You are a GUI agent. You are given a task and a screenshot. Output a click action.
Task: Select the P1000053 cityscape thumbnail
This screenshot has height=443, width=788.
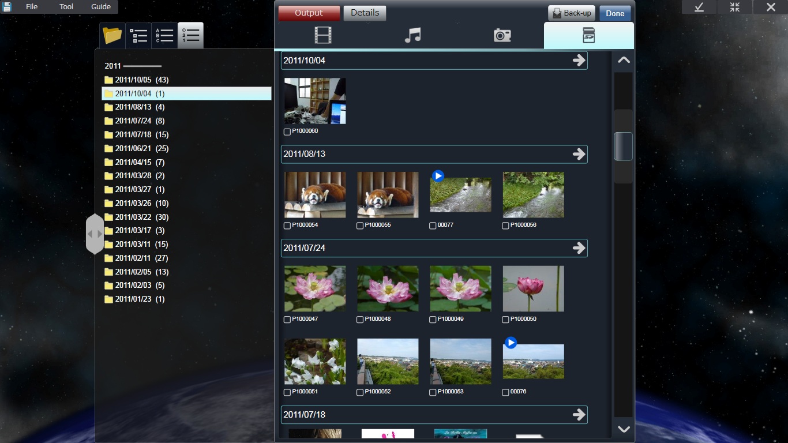460,362
